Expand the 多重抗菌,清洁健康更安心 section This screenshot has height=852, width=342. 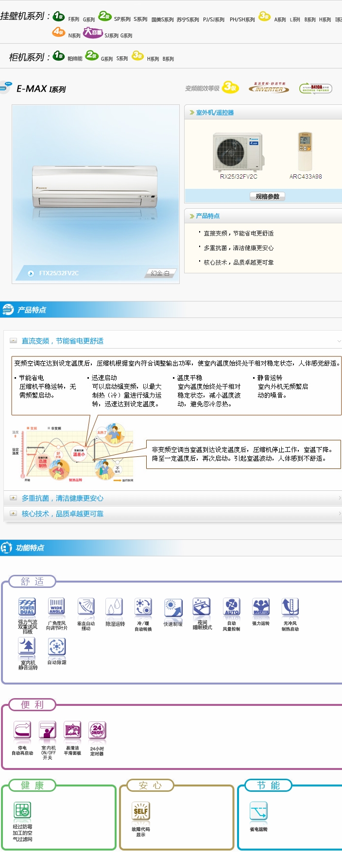tap(14, 498)
